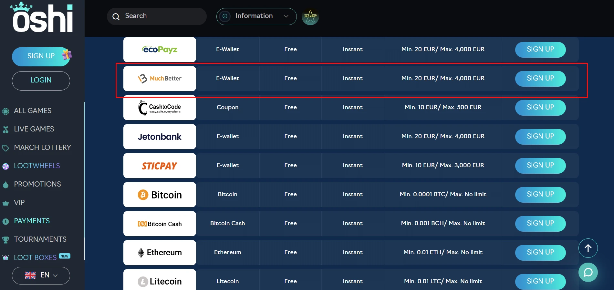Click the Login button

[41, 81]
